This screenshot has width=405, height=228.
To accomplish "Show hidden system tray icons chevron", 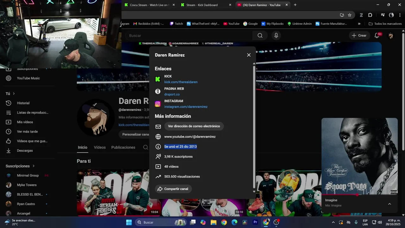I will (x=333, y=222).
